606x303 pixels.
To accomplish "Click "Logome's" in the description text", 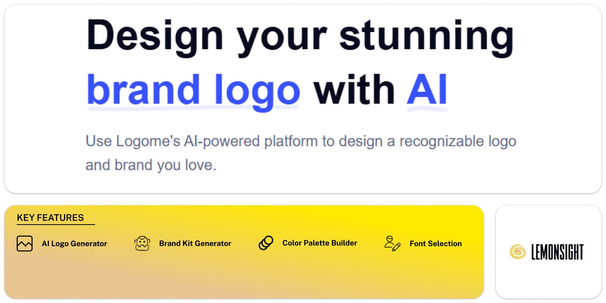I will click(x=148, y=141).
